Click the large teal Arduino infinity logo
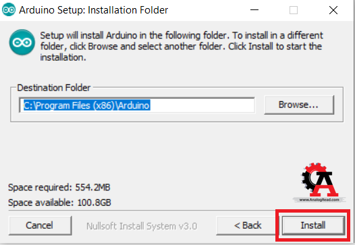Image resolution: width=355 pixels, height=245 pixels. (x=22, y=42)
